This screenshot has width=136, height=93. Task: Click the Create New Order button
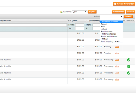click(x=124, y=4)
